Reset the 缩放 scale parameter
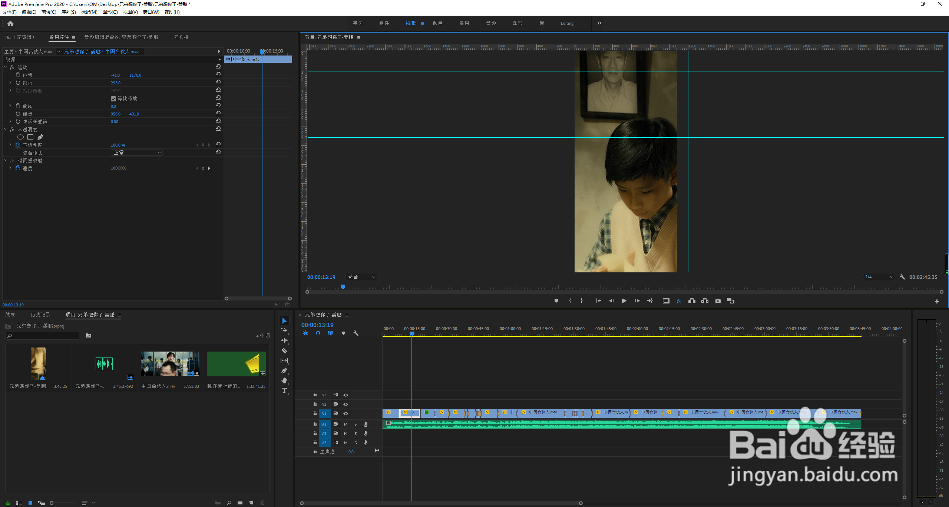The image size is (949, 507). (x=218, y=82)
